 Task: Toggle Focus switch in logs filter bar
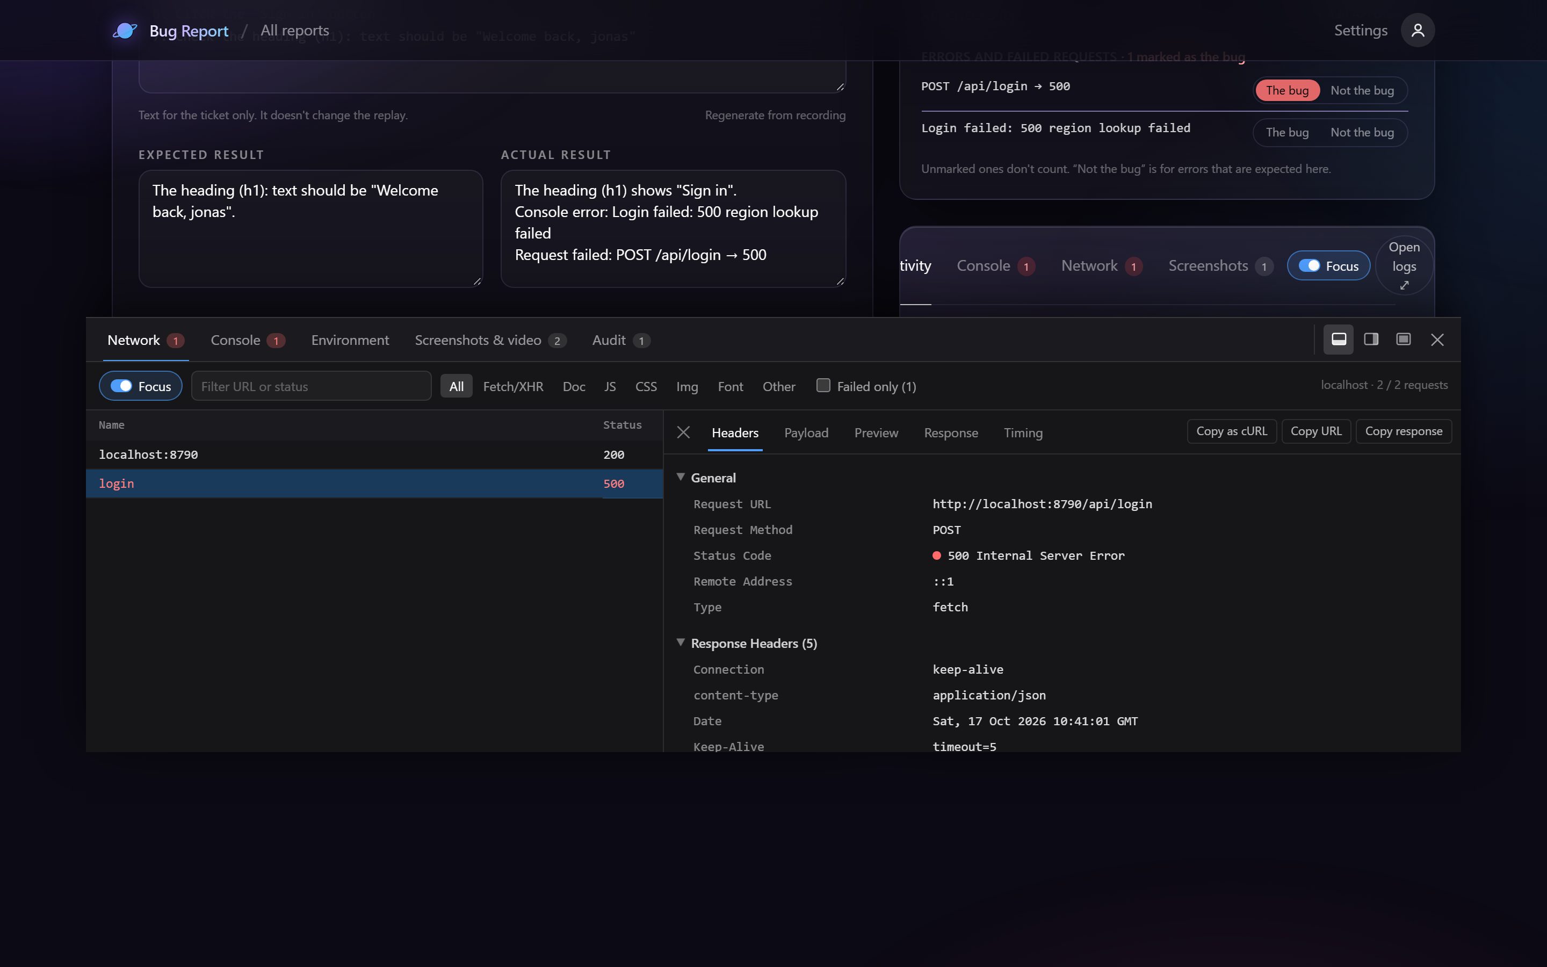pos(141,386)
